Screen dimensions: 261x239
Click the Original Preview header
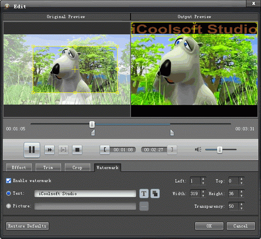click(x=66, y=17)
